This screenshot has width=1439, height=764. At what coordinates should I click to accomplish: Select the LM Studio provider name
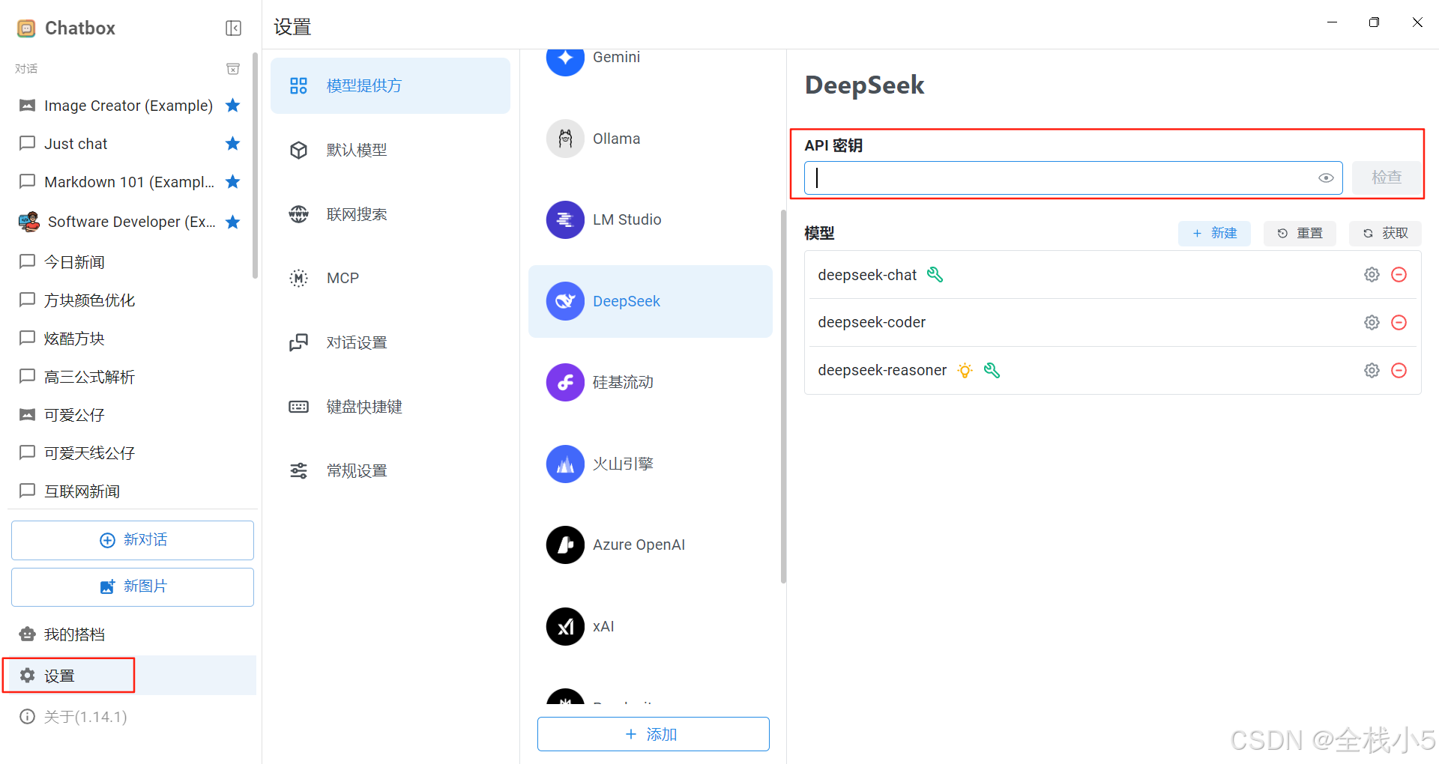[627, 219]
